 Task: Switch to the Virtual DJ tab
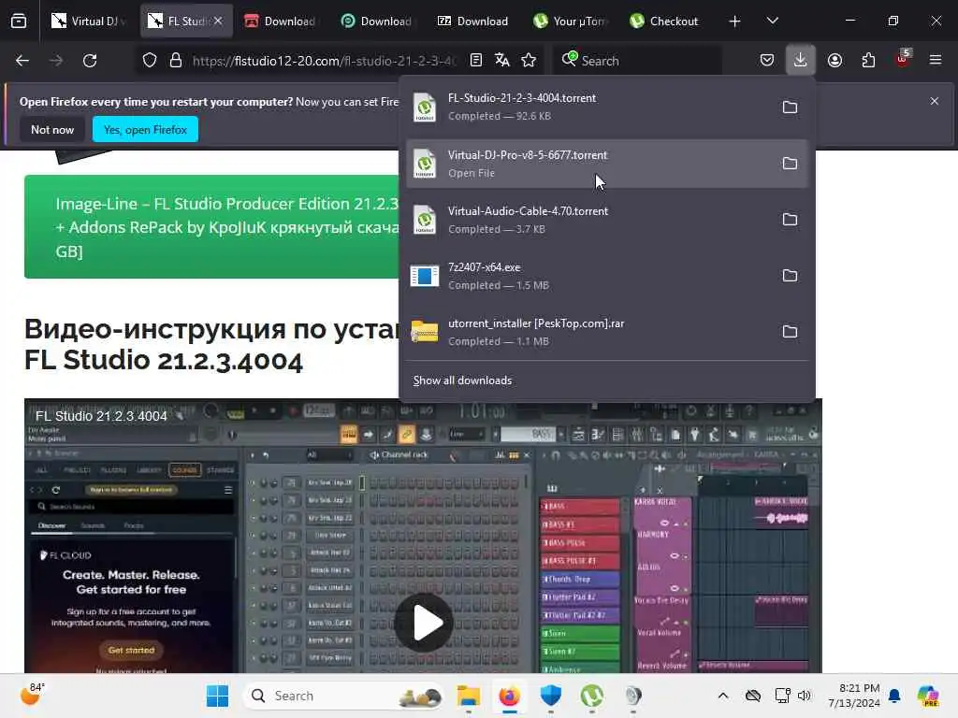[89, 22]
